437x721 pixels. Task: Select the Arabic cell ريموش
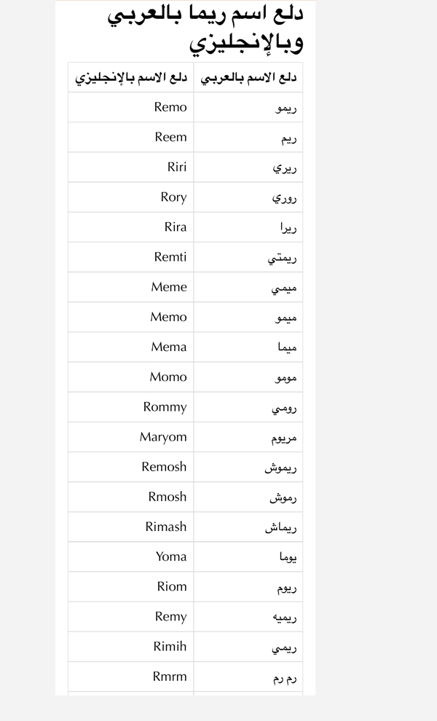[248, 467]
